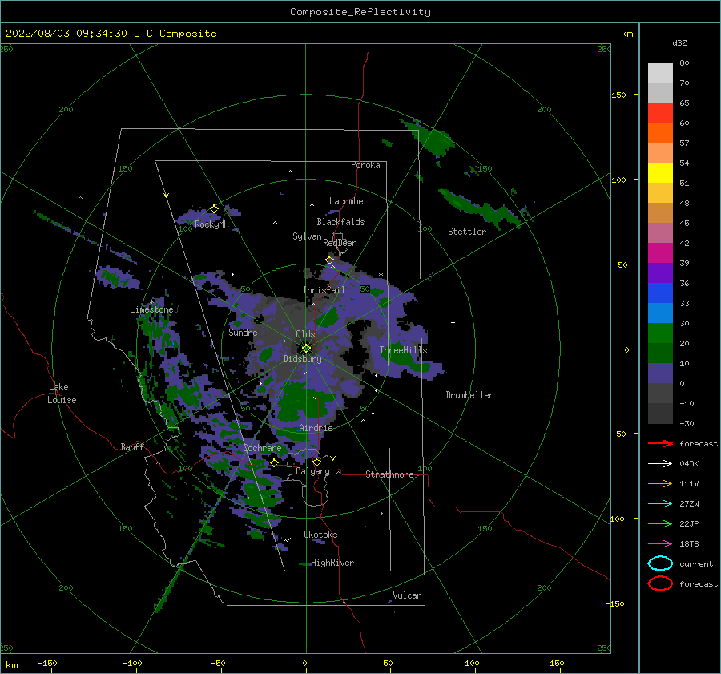
Task: Click the 'Drumheller' city label
Action: 469,395
